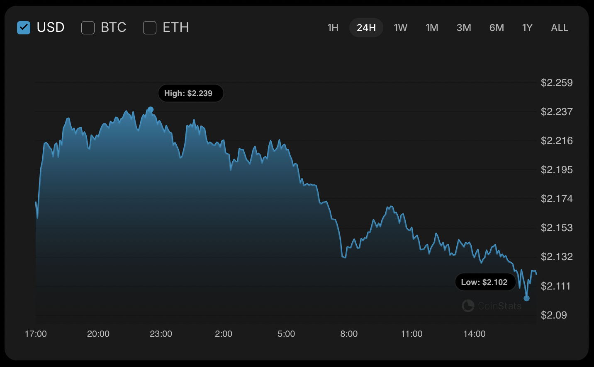Show the 1Y price chart
The width and height of the screenshot is (594, 367).
[527, 28]
